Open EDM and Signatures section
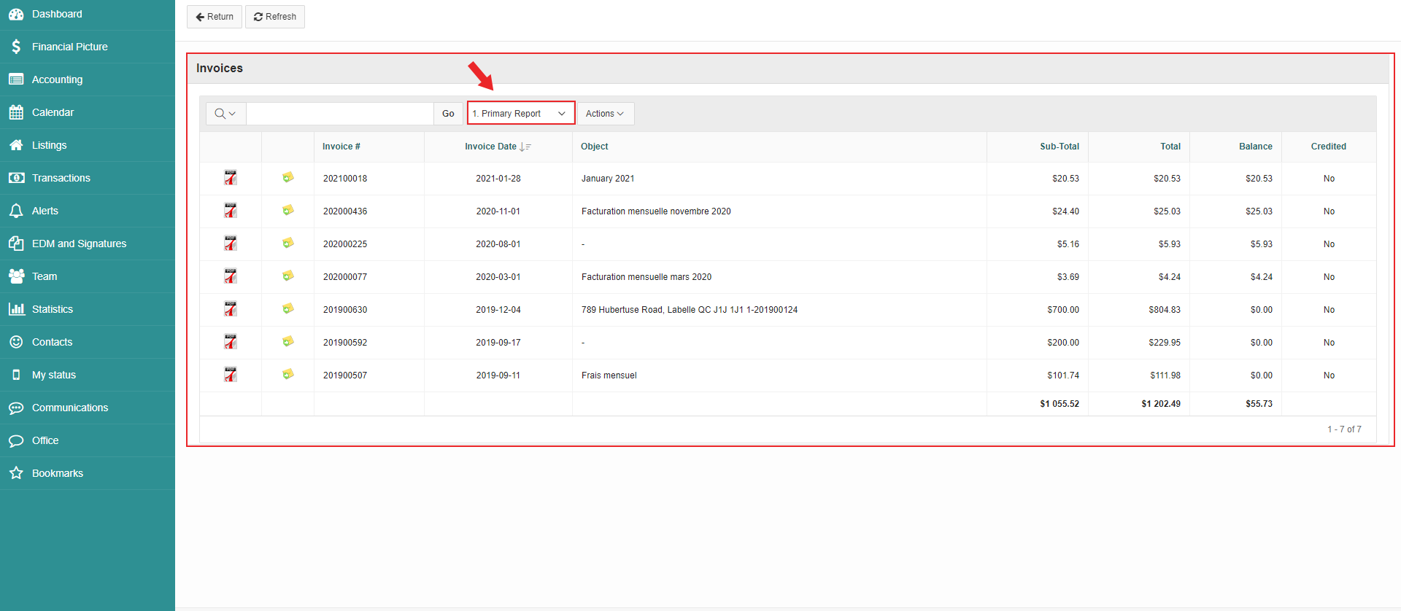The image size is (1401, 611). tap(79, 244)
